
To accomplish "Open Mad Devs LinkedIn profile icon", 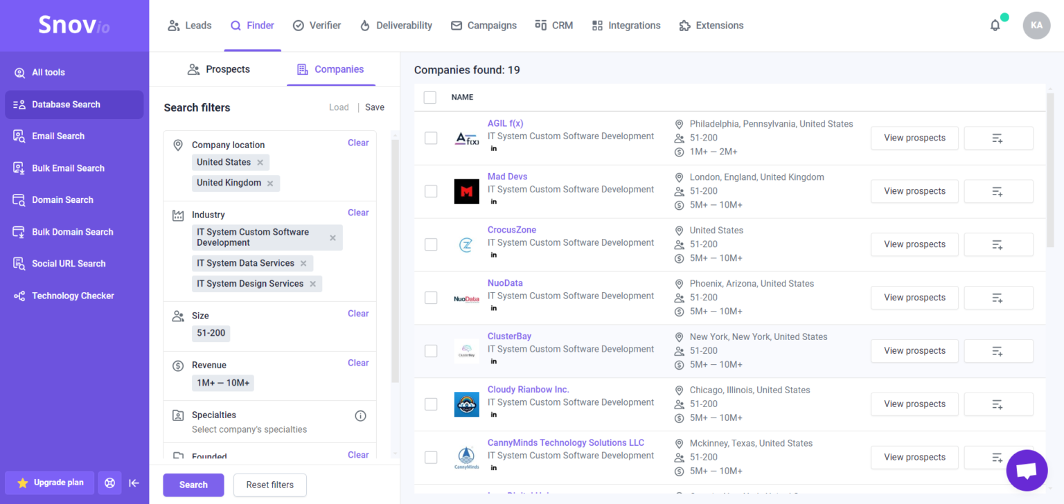I will coord(493,201).
